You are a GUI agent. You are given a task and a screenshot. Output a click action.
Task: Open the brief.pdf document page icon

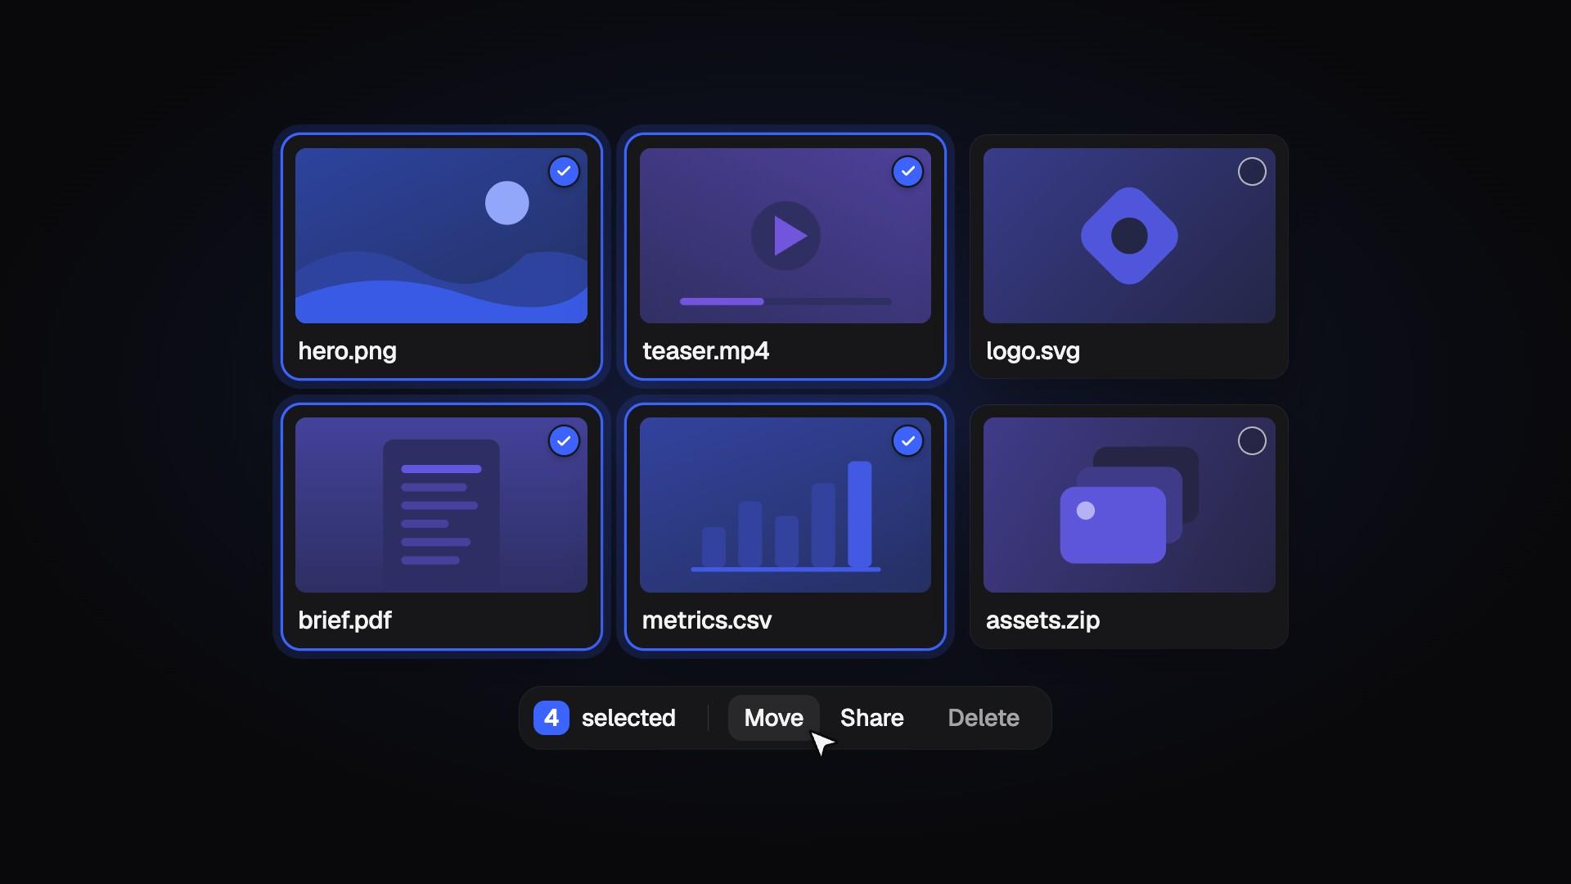(441, 516)
